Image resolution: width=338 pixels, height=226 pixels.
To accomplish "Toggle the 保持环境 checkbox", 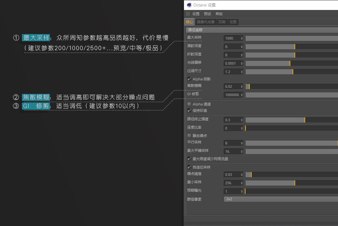I will tap(189, 111).
